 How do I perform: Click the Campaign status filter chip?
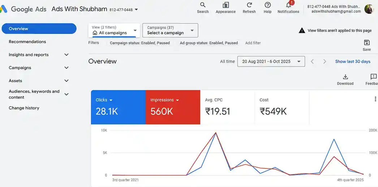click(140, 43)
